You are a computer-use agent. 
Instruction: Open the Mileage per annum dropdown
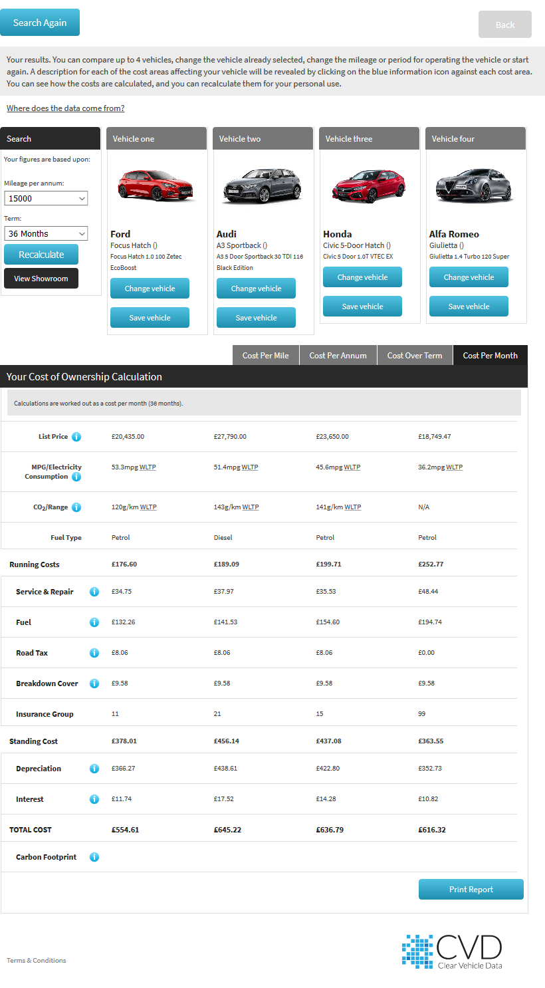47,198
